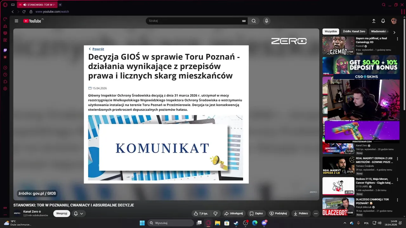The image size is (406, 228).
Task: Open account avatar menu
Action: click(x=394, y=21)
